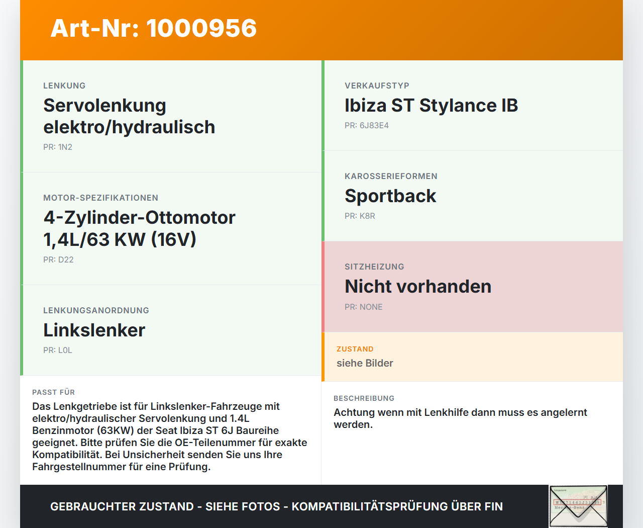The image size is (643, 528).
Task: Click the envelope icon showing the Fahrgestellnummer
Action: (x=578, y=506)
